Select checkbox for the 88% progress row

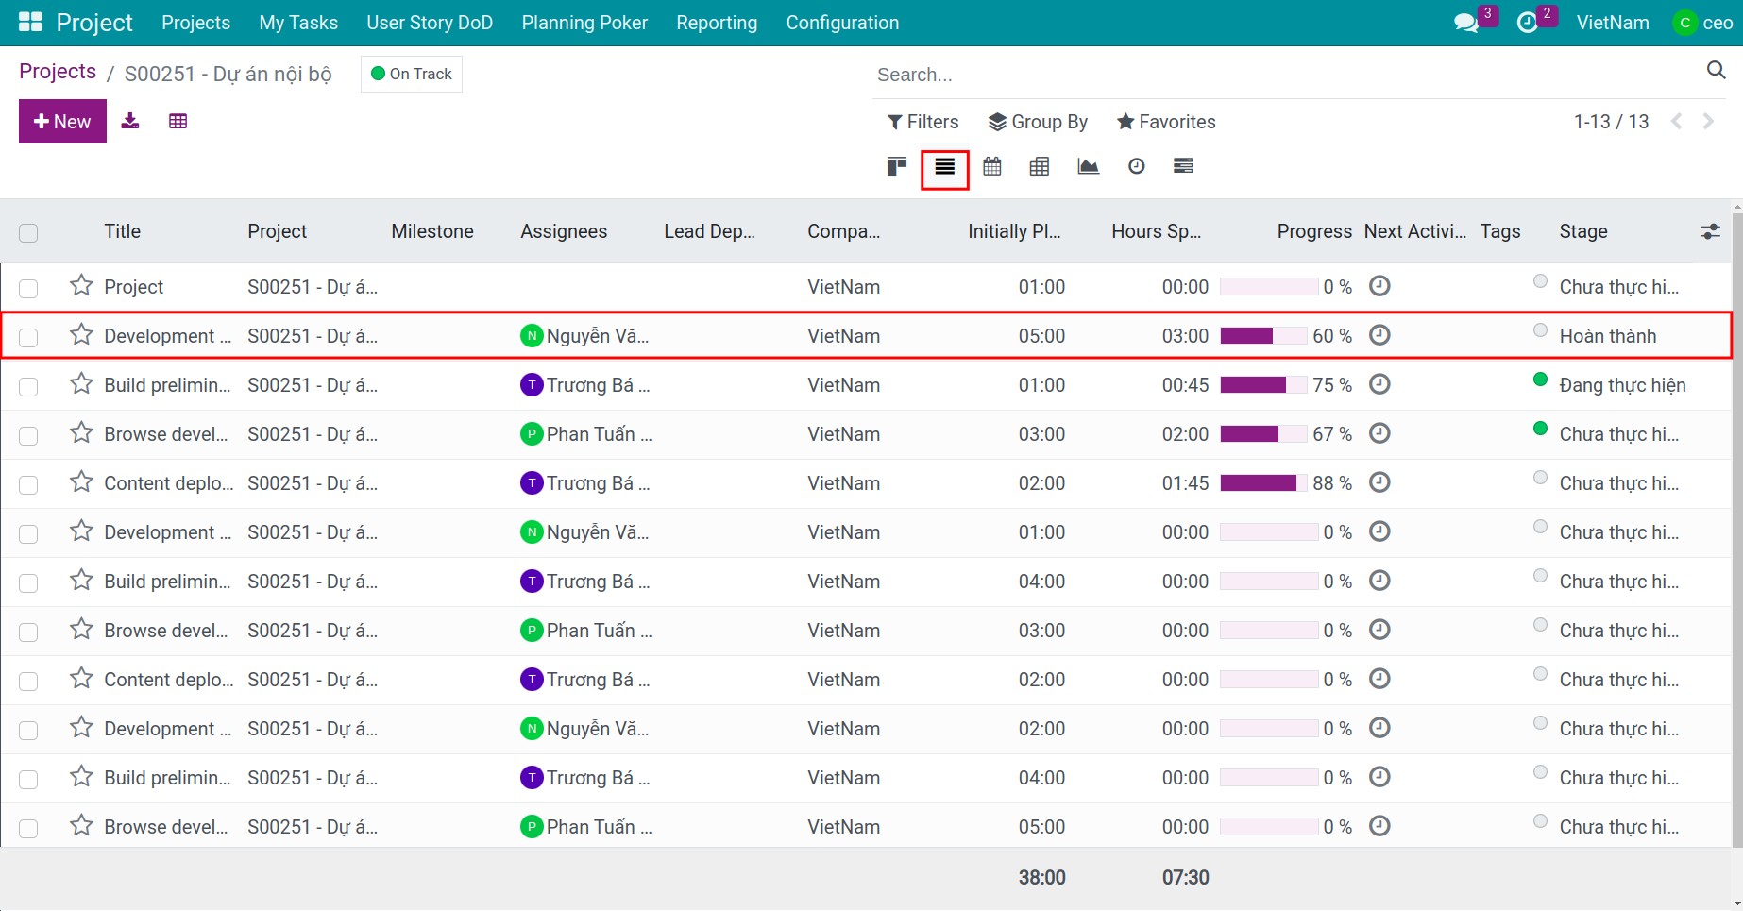click(28, 484)
